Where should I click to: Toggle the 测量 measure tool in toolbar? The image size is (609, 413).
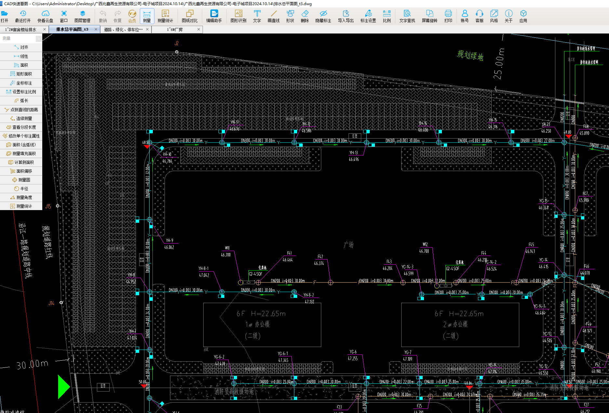[147, 16]
